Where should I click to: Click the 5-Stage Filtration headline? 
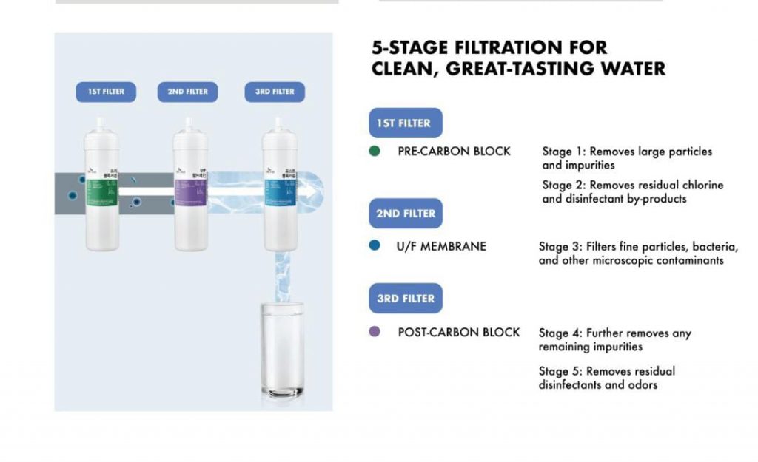click(518, 58)
